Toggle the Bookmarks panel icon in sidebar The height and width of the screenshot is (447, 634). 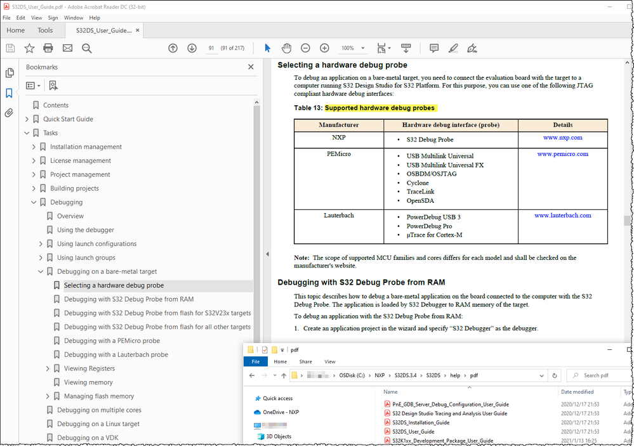10,93
